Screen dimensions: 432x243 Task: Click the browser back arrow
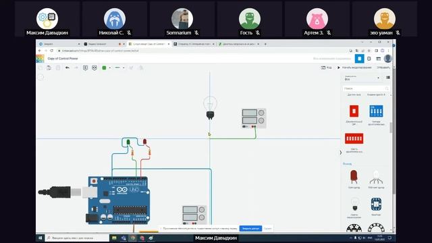coord(40,51)
